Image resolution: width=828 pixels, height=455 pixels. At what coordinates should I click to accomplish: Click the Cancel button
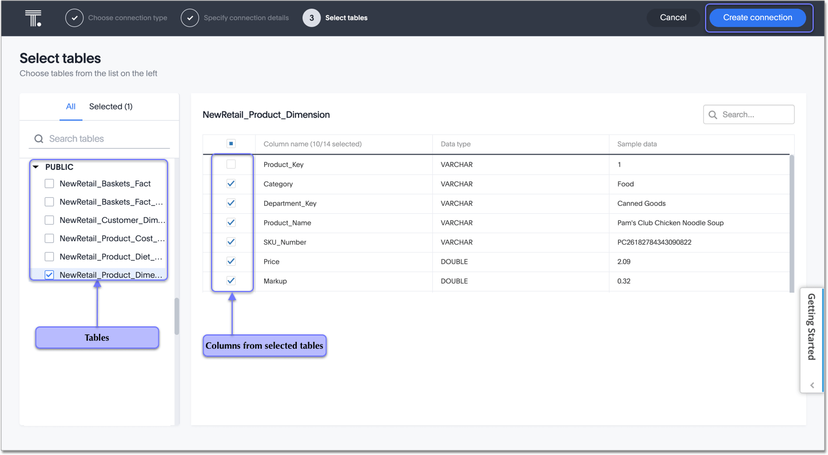(x=673, y=17)
